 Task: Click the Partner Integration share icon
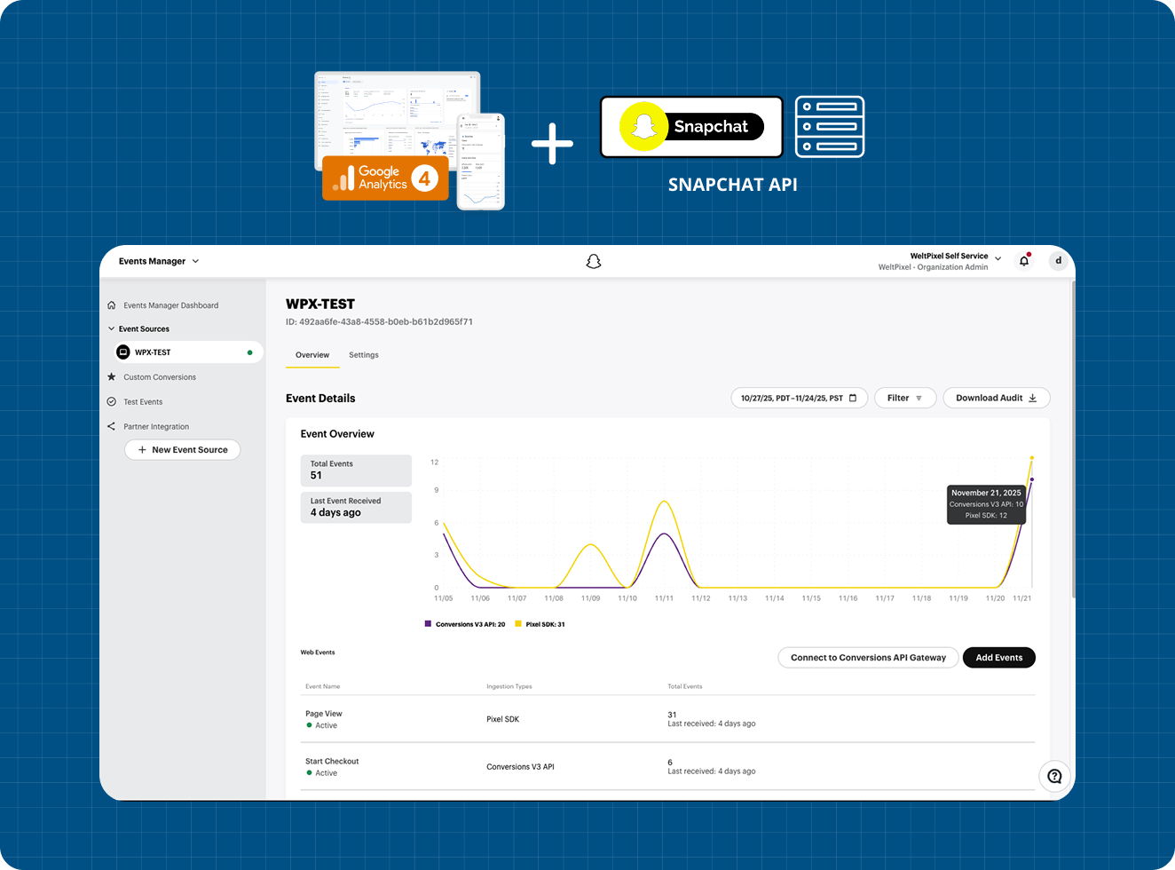pos(112,427)
